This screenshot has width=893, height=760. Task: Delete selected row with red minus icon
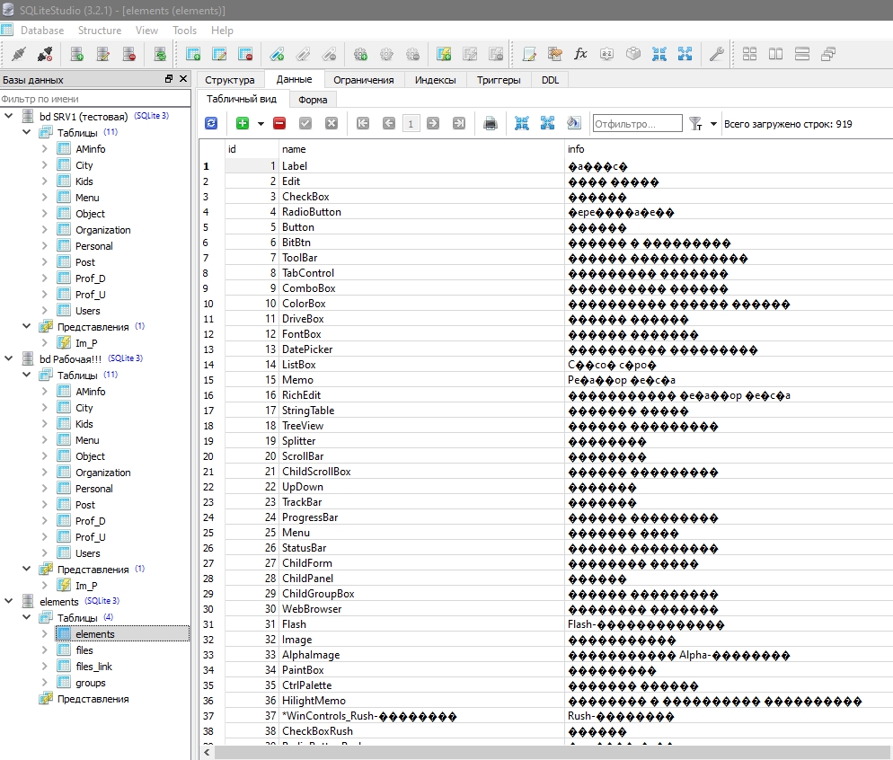pyautogui.click(x=279, y=124)
